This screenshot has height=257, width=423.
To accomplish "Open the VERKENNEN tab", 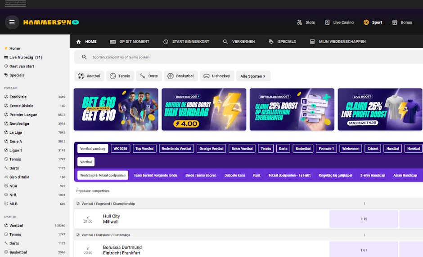I will (x=239, y=41).
